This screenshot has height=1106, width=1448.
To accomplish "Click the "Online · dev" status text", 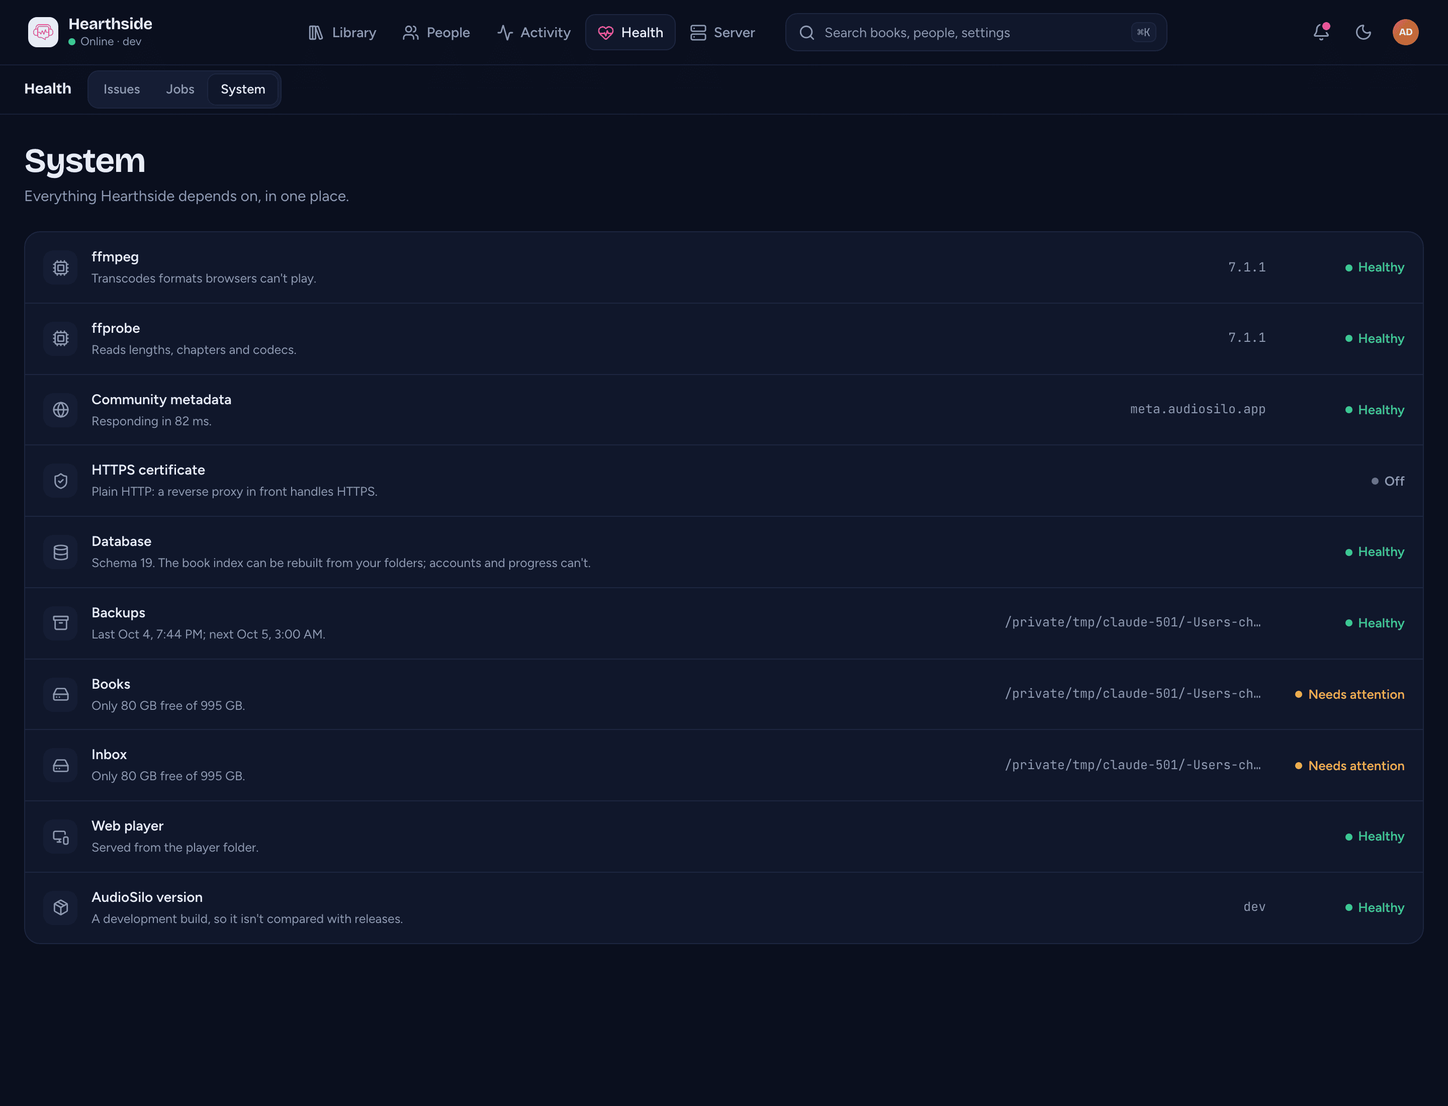I will (111, 41).
